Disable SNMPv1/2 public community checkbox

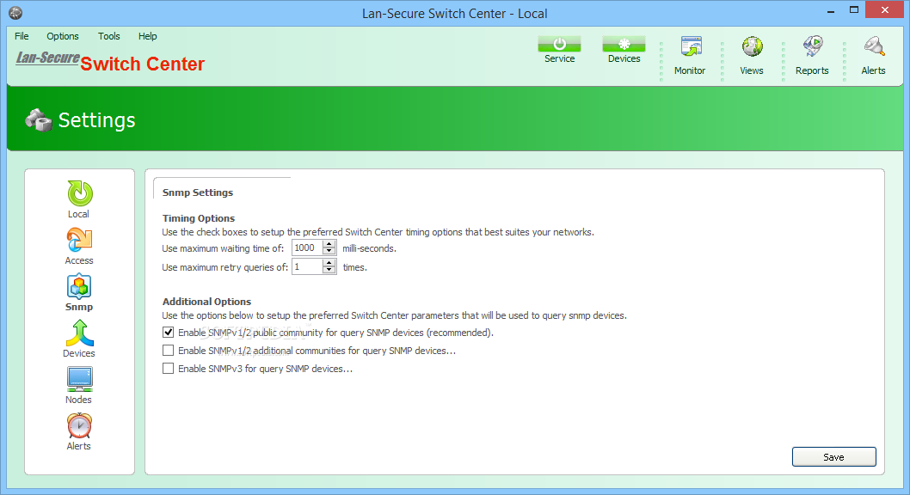click(169, 332)
